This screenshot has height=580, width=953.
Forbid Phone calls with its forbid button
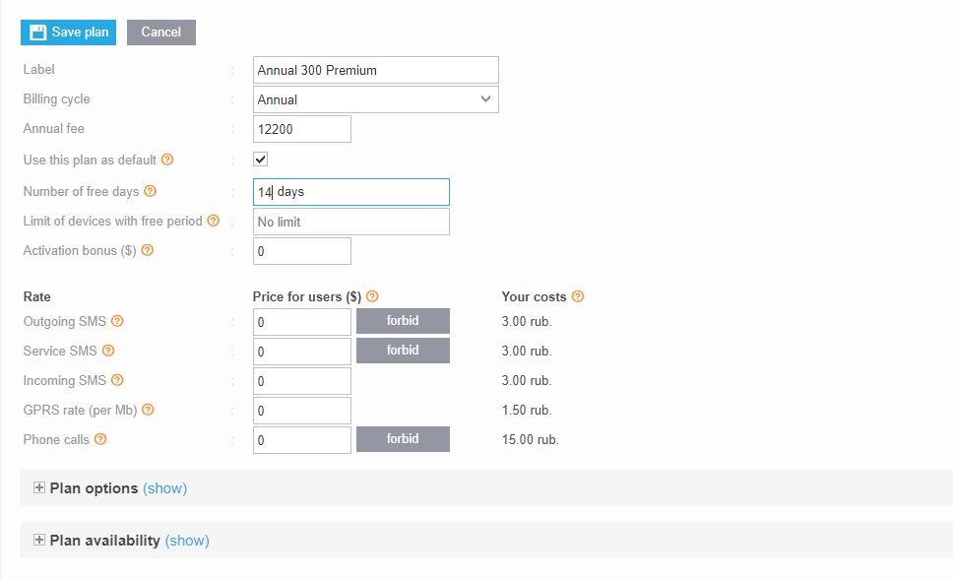pyautogui.click(x=403, y=439)
